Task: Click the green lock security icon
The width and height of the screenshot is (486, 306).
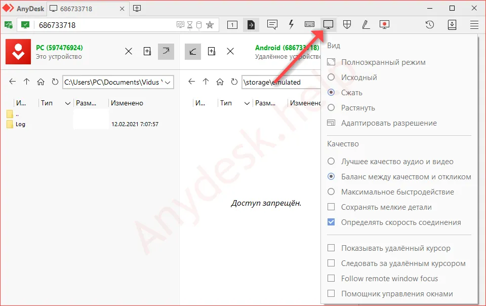Action: point(9,25)
